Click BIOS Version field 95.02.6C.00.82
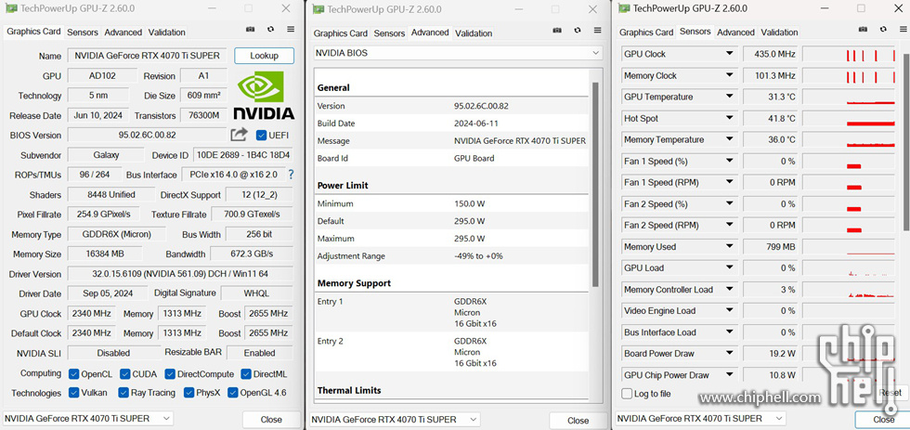Viewport: 910px width, 430px height. pos(147,135)
